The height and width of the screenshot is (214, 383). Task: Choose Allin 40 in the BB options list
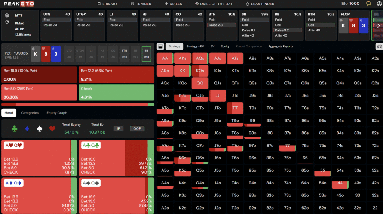coord(281,35)
